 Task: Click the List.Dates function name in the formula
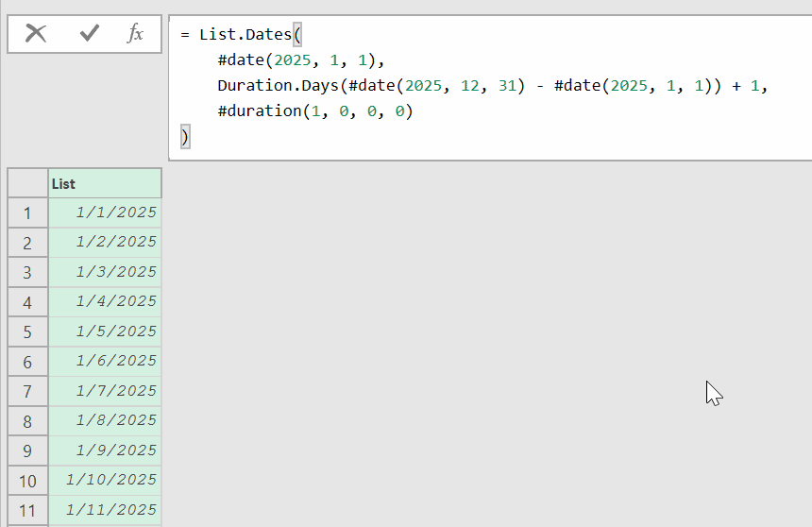(245, 35)
